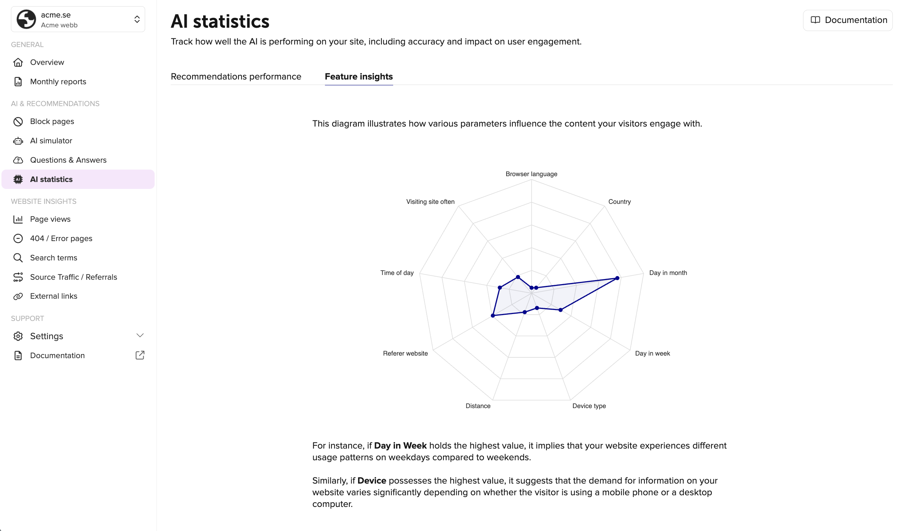Select the AI statistics chip icon
This screenshot has height=531, width=903.
(18, 179)
